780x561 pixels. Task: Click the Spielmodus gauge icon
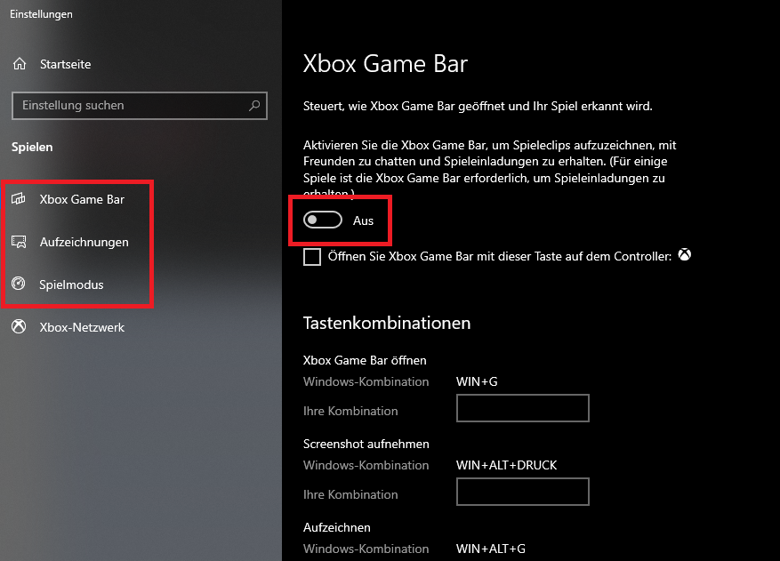(x=19, y=284)
